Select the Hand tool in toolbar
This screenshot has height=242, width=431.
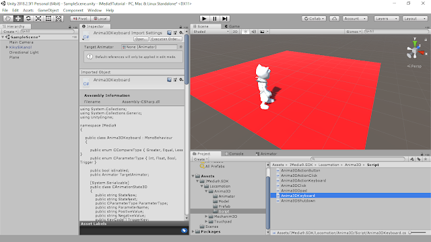(x=8, y=18)
